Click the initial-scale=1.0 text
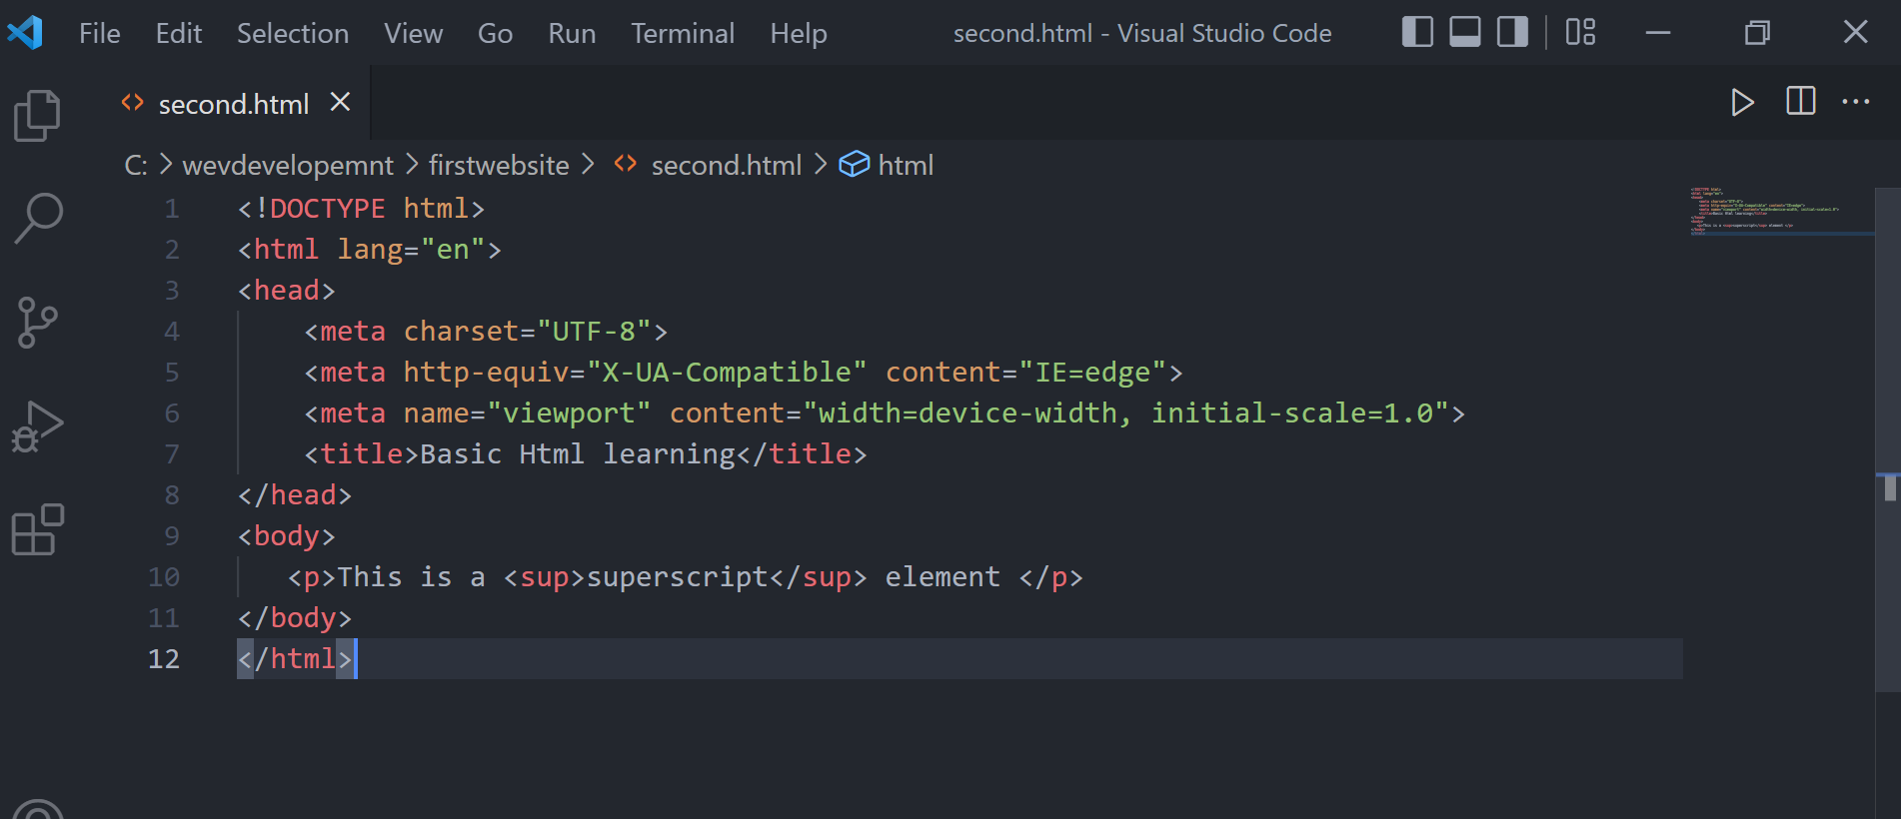This screenshot has width=1901, height=819. pyautogui.click(x=1291, y=412)
